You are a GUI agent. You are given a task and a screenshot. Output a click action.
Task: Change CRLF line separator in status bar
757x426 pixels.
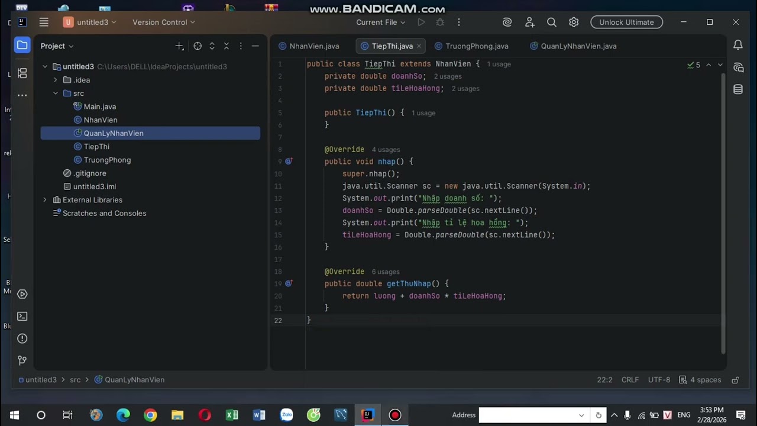click(x=630, y=380)
